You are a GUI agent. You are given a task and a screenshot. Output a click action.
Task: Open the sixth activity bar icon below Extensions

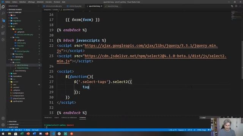point(3,40)
